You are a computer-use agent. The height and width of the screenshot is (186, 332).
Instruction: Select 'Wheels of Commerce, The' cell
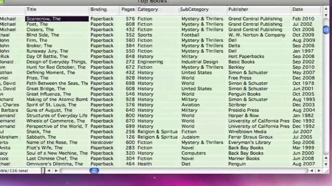57,121
